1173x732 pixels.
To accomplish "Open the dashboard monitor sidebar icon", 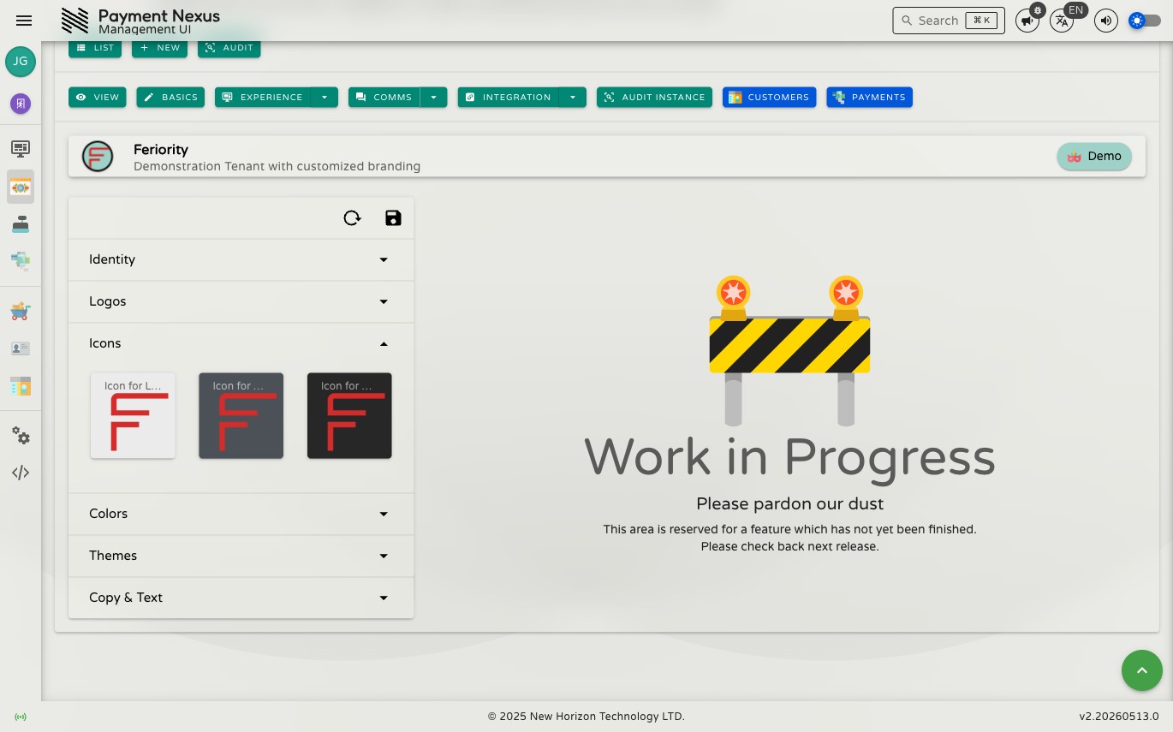I will pyautogui.click(x=21, y=149).
